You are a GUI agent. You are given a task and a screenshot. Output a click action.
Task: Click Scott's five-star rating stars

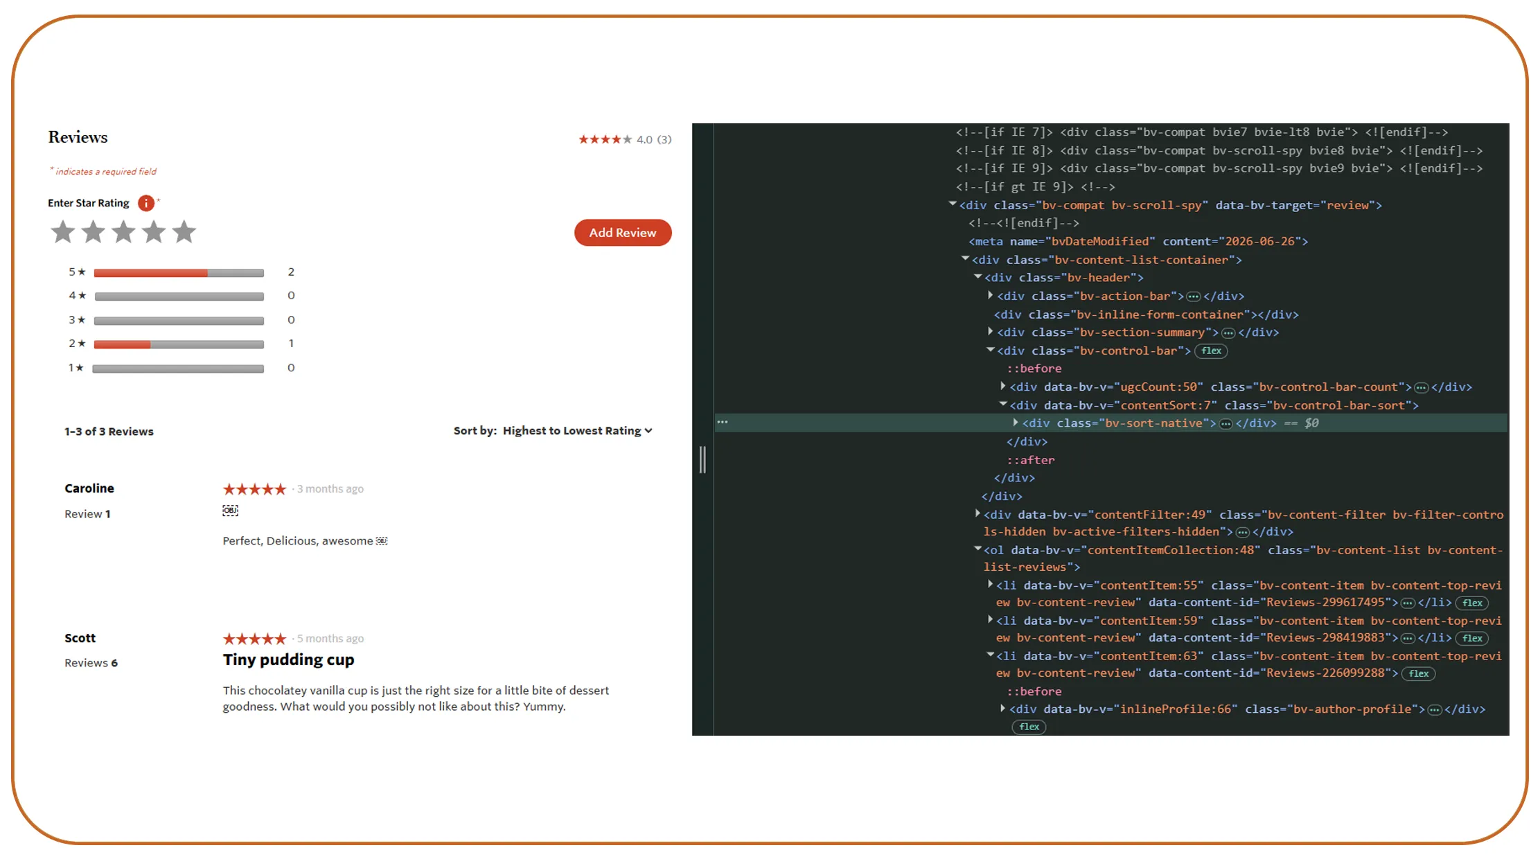(254, 639)
